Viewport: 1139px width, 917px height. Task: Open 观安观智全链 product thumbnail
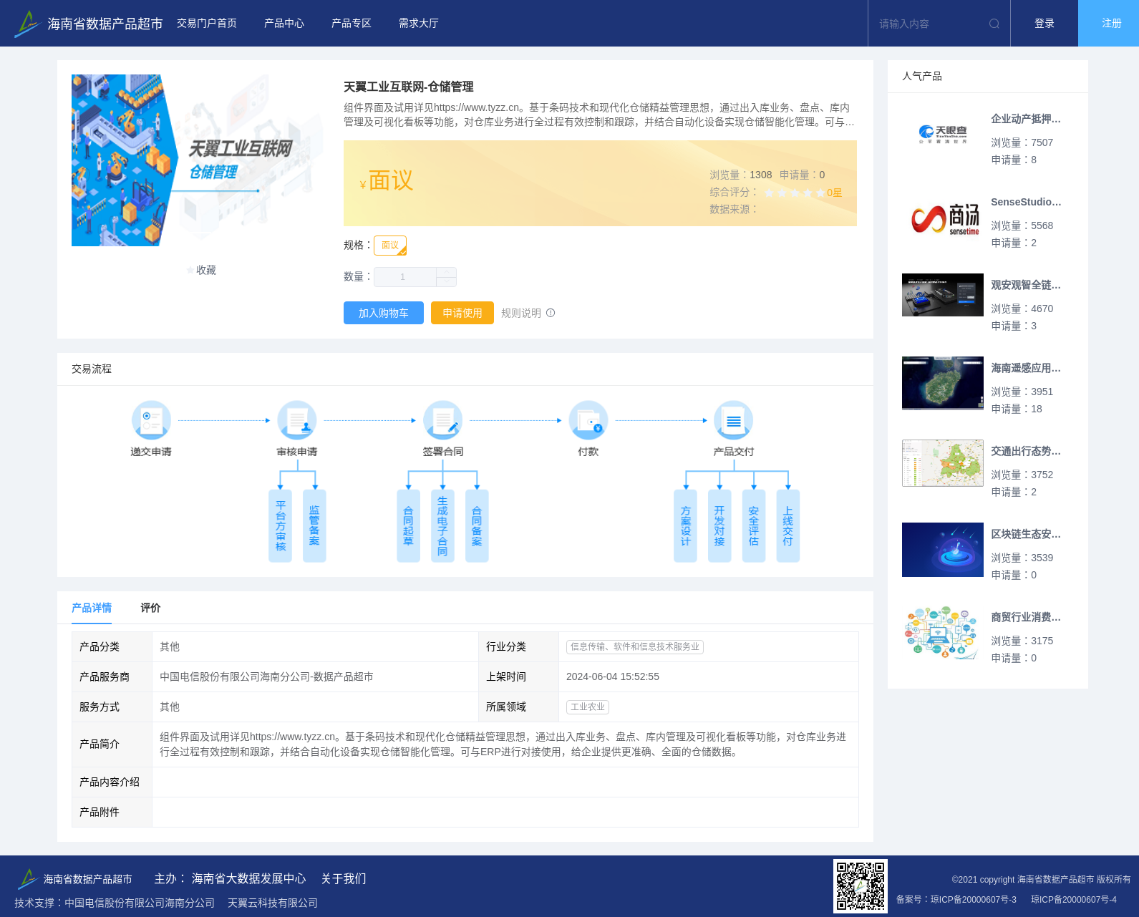pyautogui.click(x=943, y=295)
